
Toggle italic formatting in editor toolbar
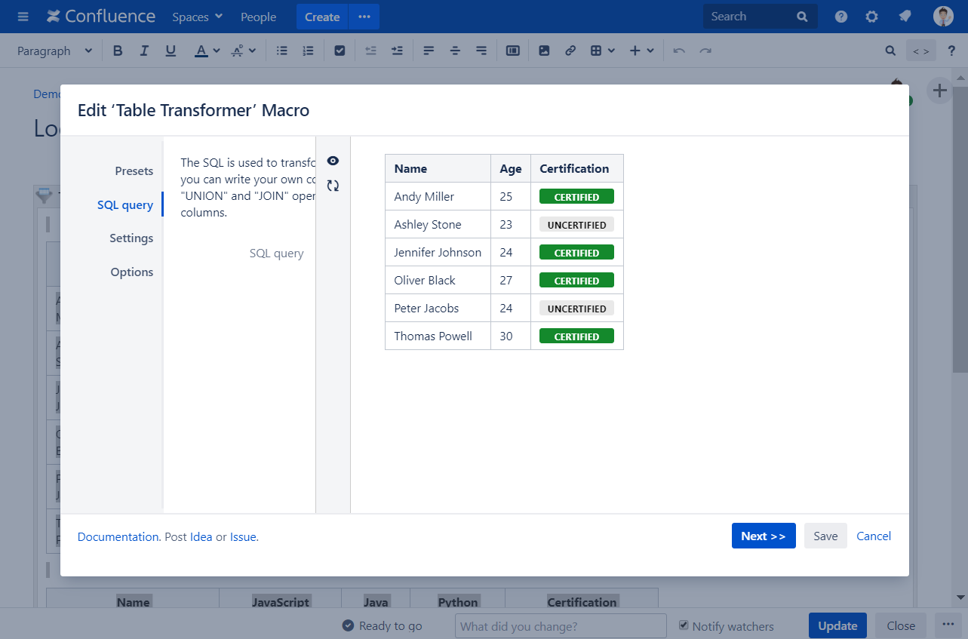pyautogui.click(x=144, y=51)
